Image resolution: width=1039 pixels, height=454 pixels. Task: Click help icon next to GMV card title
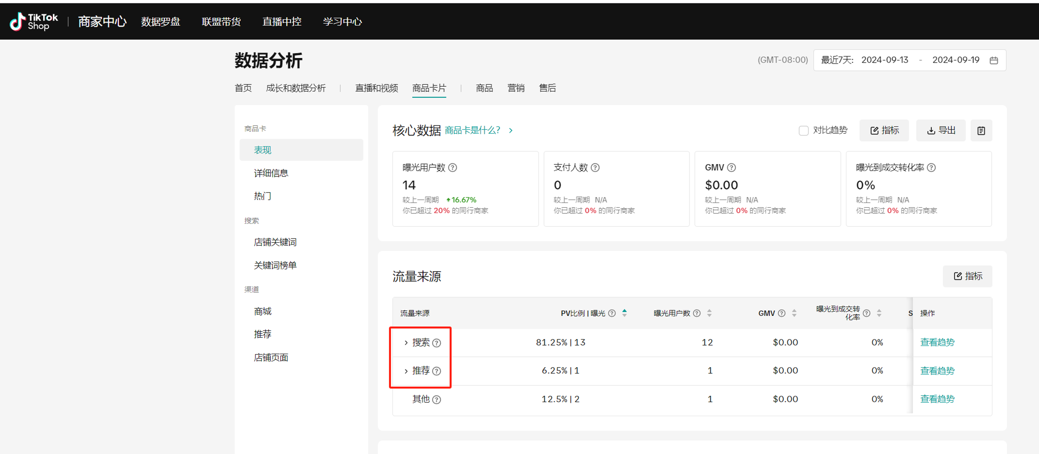point(731,168)
